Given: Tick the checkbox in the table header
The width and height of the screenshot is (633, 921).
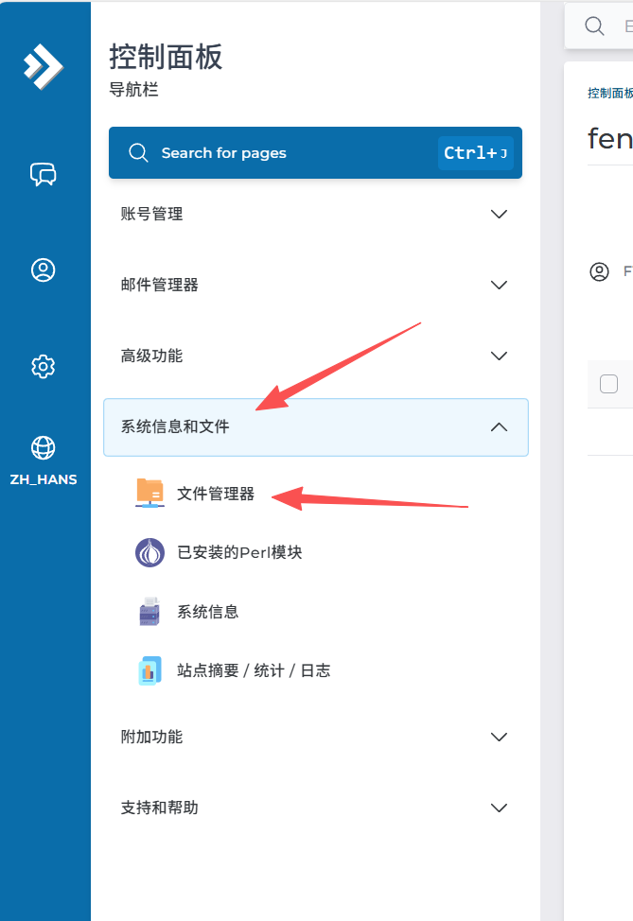Looking at the screenshot, I should click(x=608, y=384).
